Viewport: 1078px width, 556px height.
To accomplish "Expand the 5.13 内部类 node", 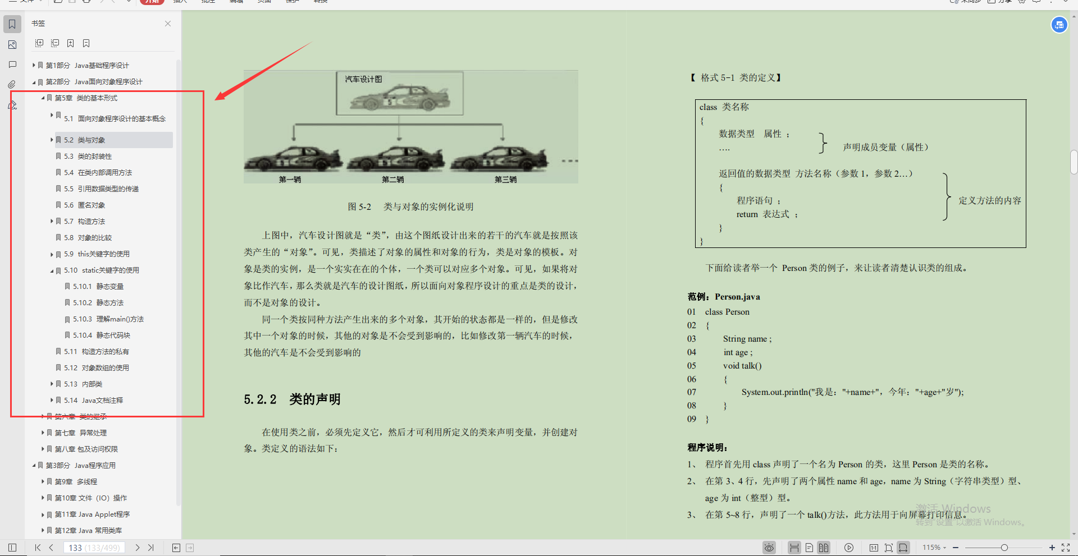I will click(x=52, y=384).
